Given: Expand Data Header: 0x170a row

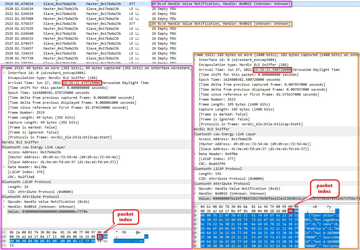Looking at the screenshot, I should (x=4, y=167).
